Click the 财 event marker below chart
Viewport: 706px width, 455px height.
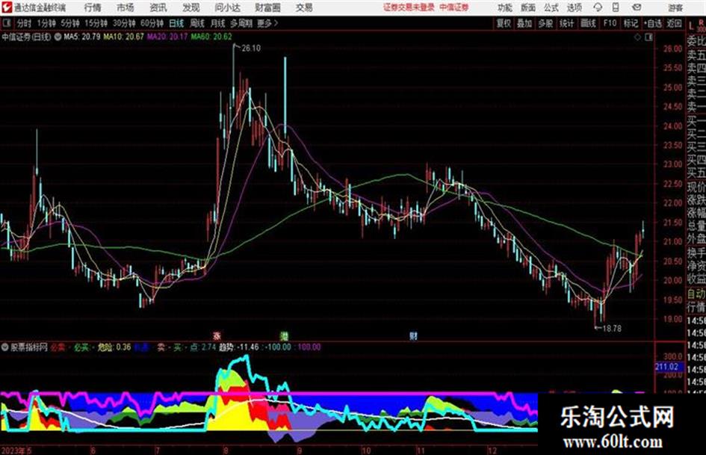pyautogui.click(x=413, y=335)
